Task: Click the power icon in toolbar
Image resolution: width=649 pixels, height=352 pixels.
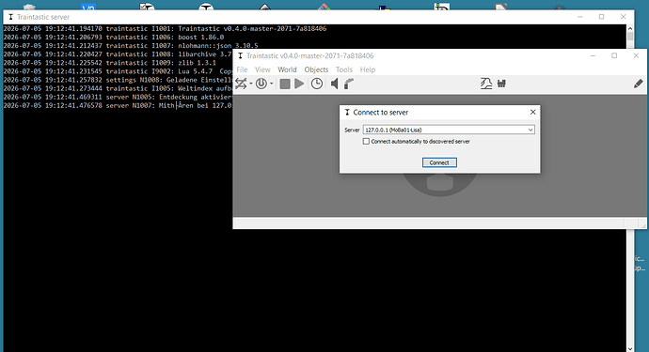Action: [261, 84]
